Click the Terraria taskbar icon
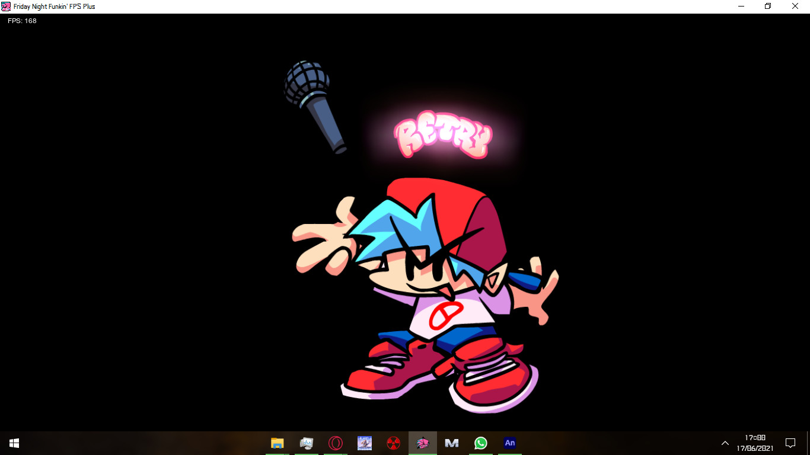Image resolution: width=810 pixels, height=455 pixels. click(x=364, y=443)
